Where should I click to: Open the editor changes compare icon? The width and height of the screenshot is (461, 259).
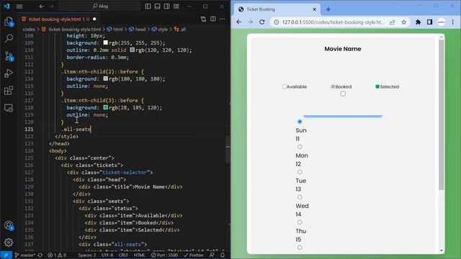[x=203, y=19]
